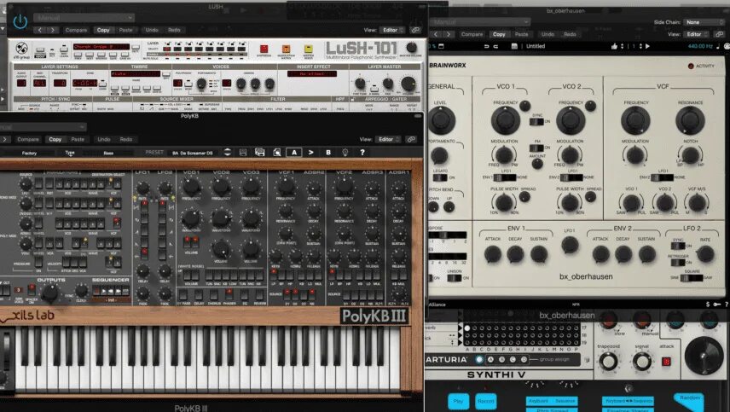Click the link icon in PolyKB header
Viewport: 730px width, 412px height.
pos(411,139)
